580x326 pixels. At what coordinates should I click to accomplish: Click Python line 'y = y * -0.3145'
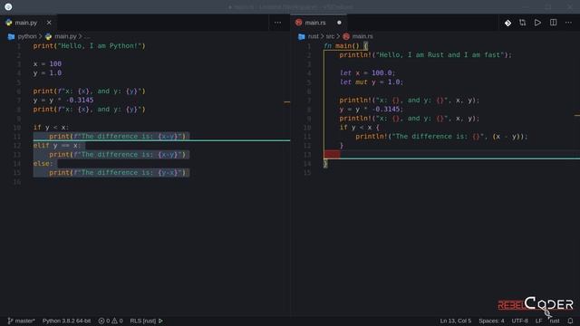click(x=63, y=101)
